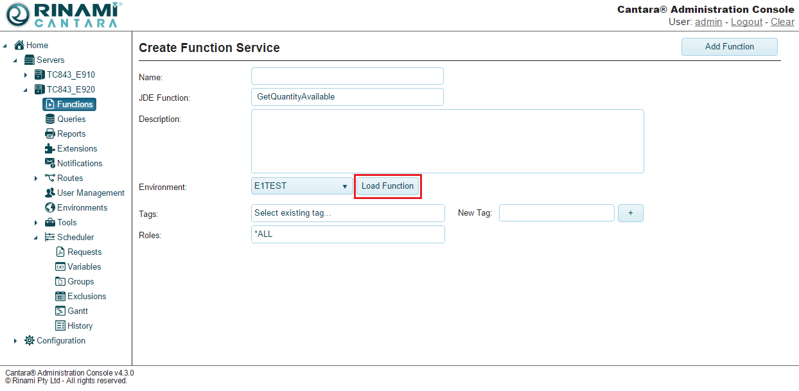Screen dimensions: 799x391
Task: Click the Queries database icon
Action: tap(50, 119)
